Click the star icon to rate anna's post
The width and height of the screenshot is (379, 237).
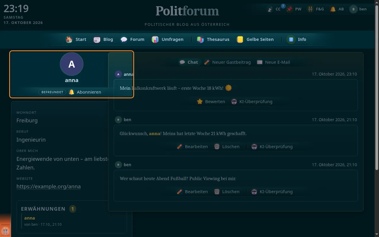[200, 102]
